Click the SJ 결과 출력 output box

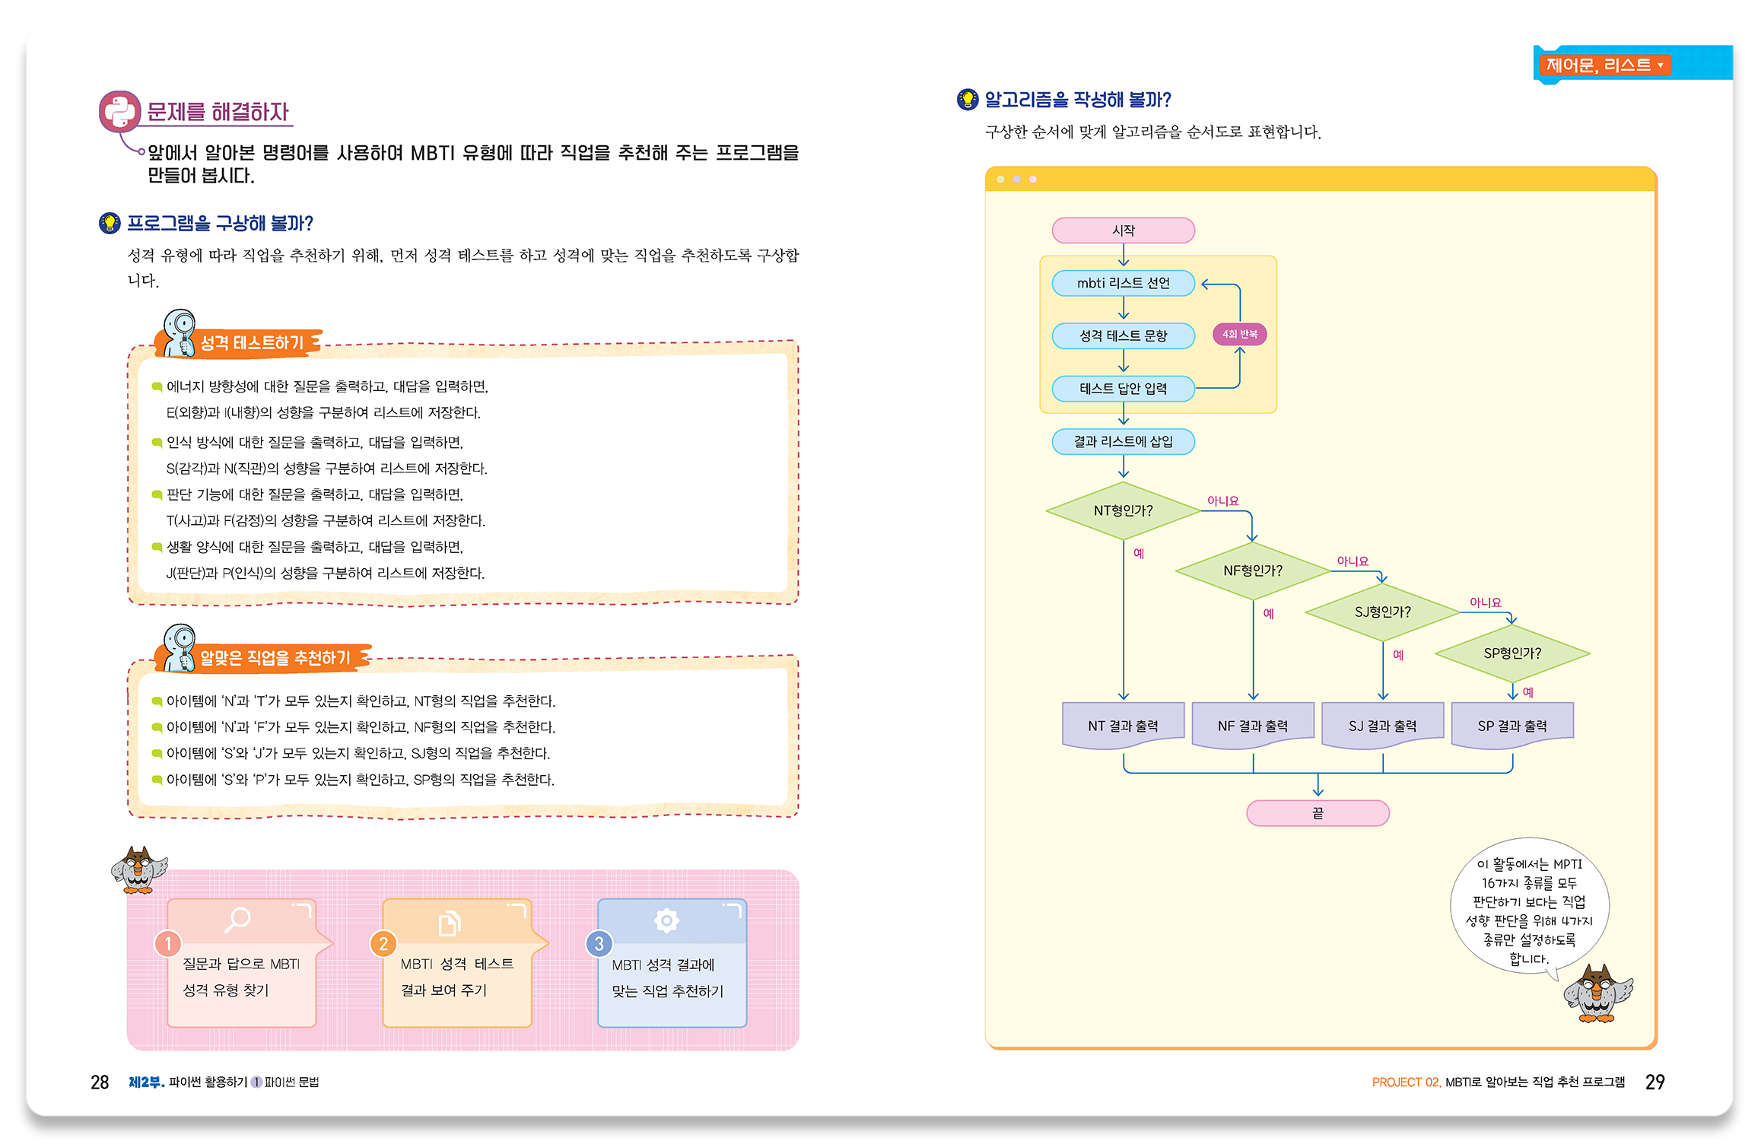[1382, 725]
